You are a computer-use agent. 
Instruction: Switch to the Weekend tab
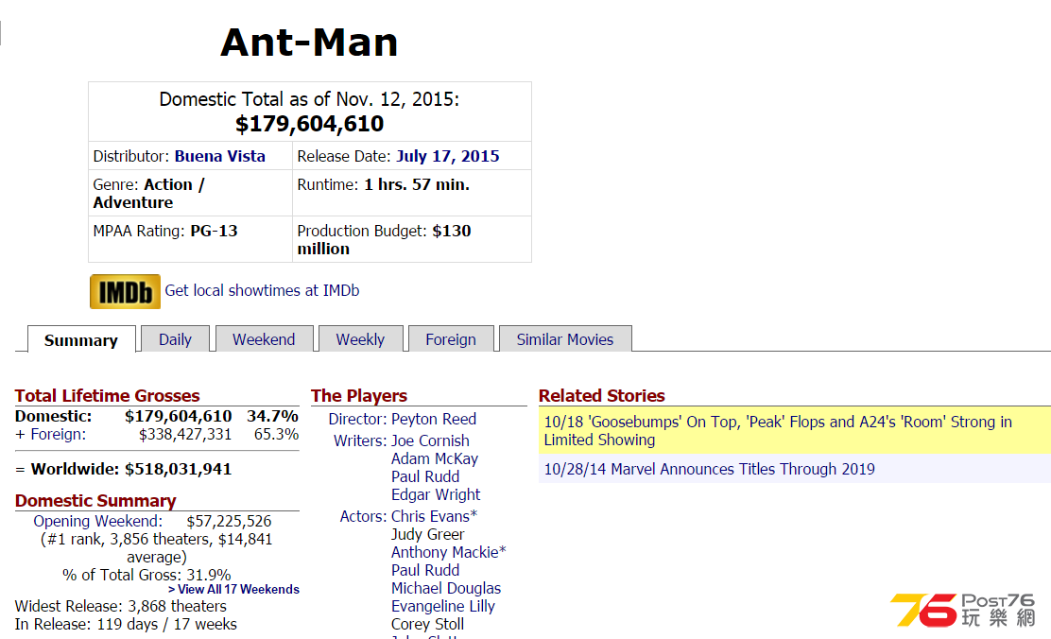[x=264, y=339]
